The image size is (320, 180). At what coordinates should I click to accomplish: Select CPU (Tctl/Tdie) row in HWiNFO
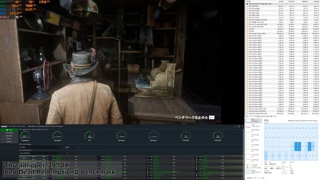click(x=282, y=6)
